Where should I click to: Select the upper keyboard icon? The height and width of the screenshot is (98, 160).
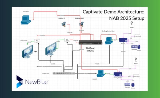(134, 47)
